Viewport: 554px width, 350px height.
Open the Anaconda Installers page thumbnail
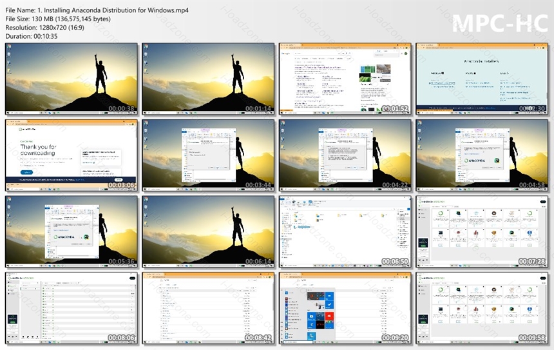(x=482, y=79)
